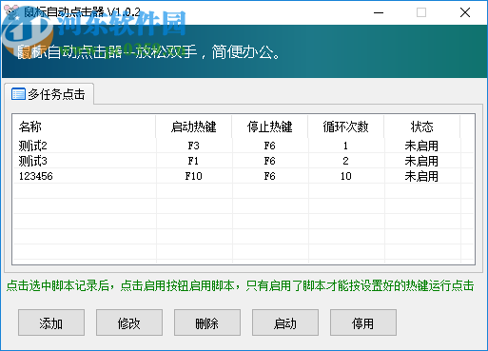Click 未启用 status of 测试3

421,161
